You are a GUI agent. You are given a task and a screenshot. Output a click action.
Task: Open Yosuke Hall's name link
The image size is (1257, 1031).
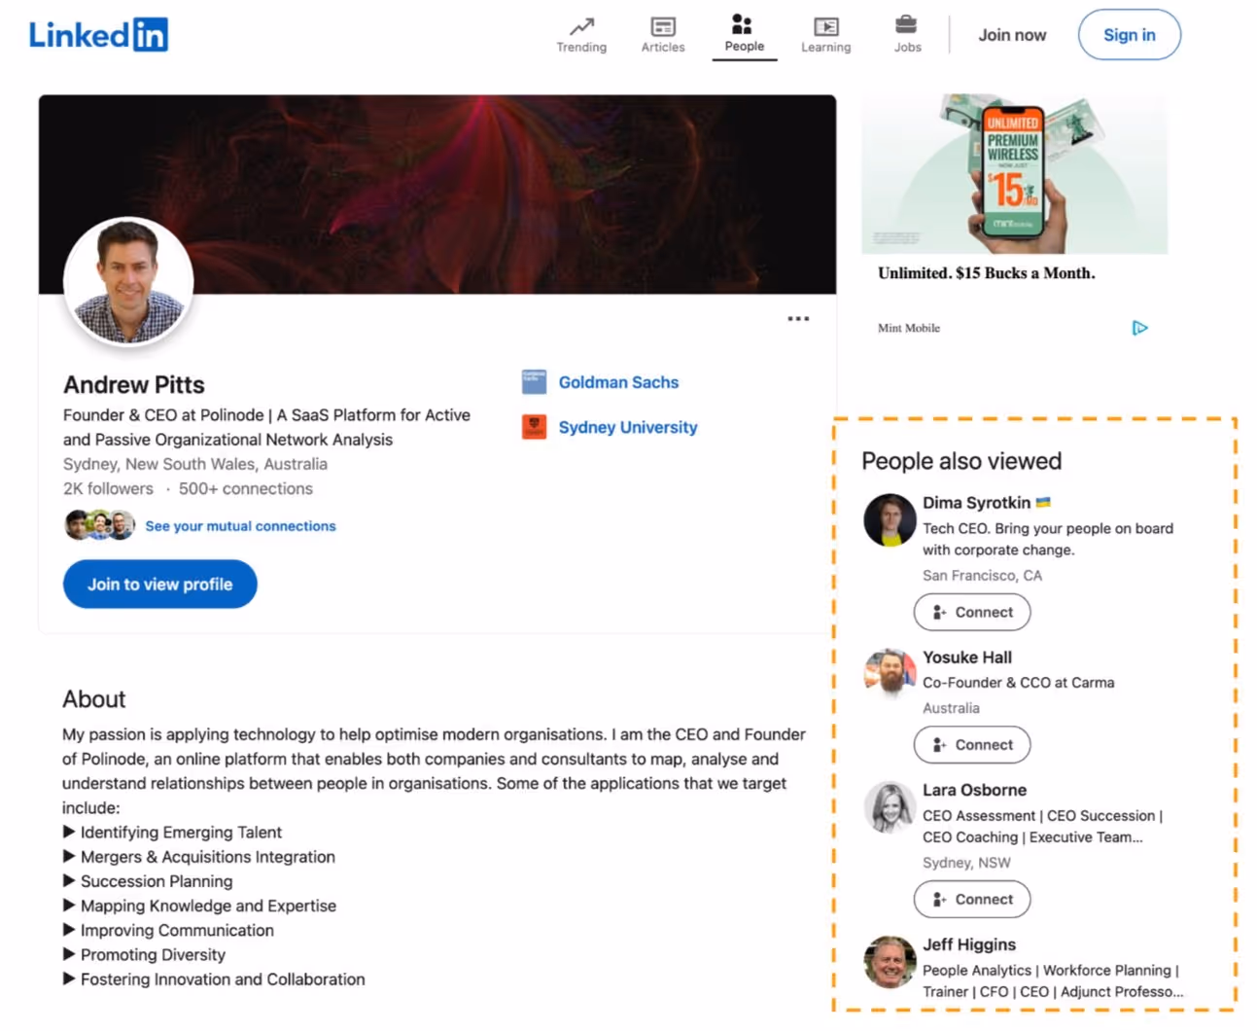[967, 658]
